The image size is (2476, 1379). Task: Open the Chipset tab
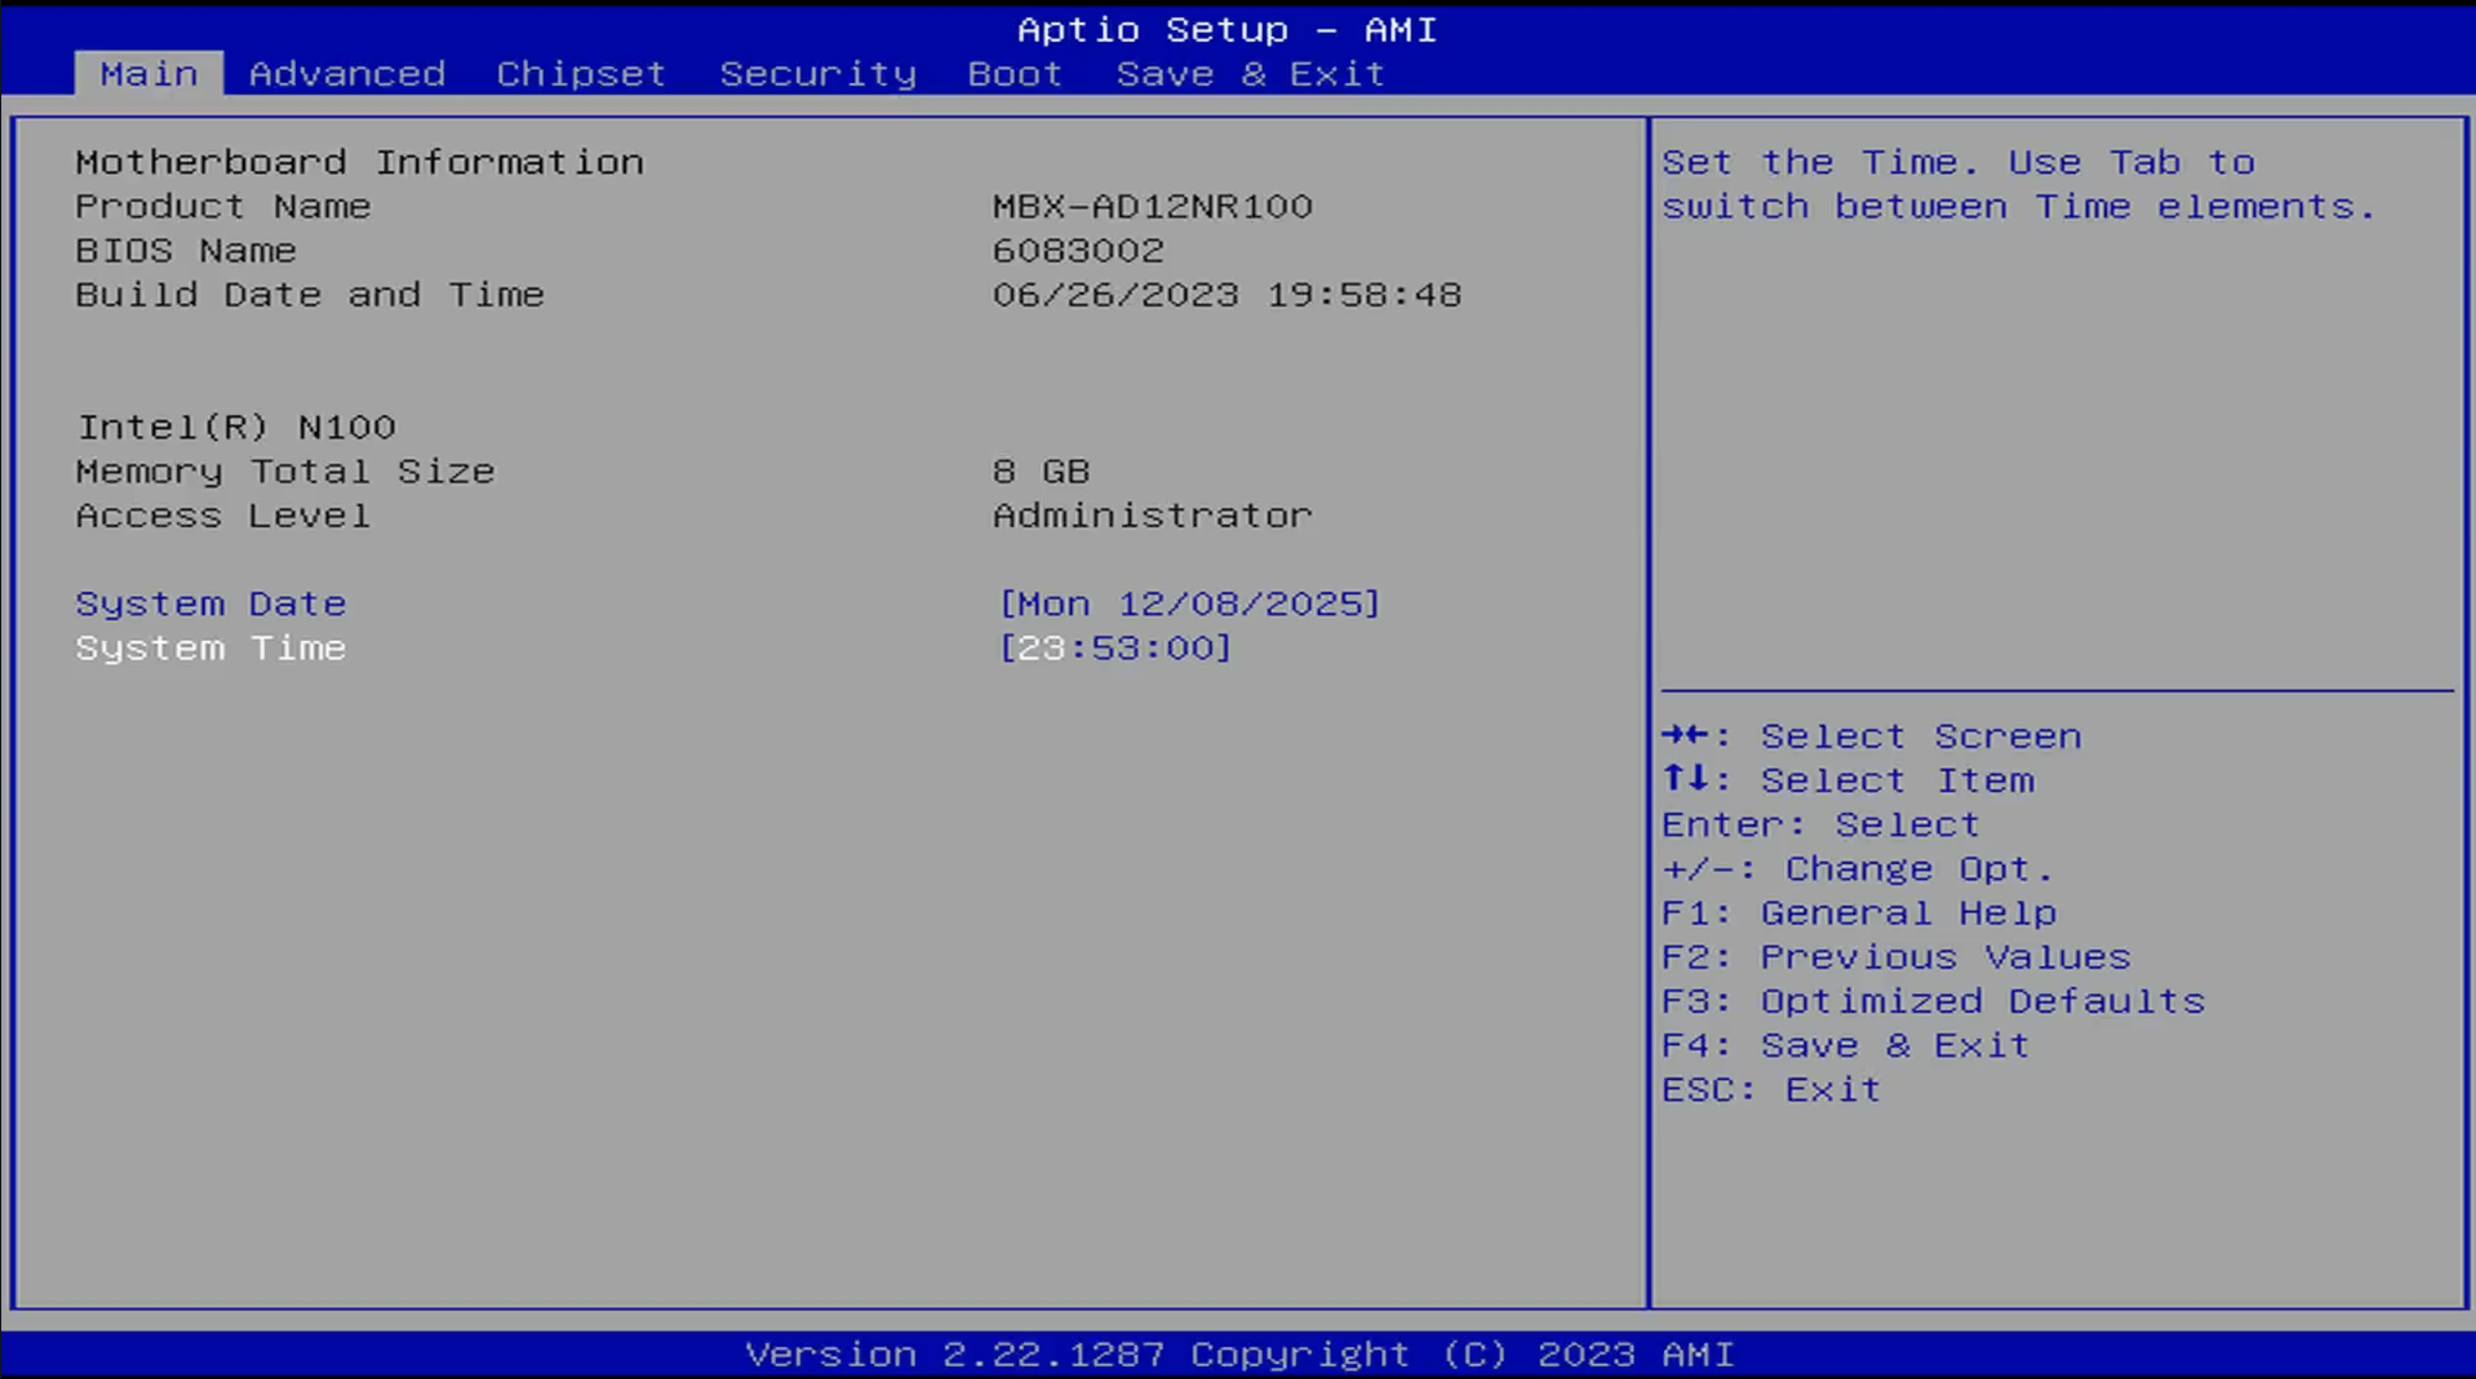point(581,74)
